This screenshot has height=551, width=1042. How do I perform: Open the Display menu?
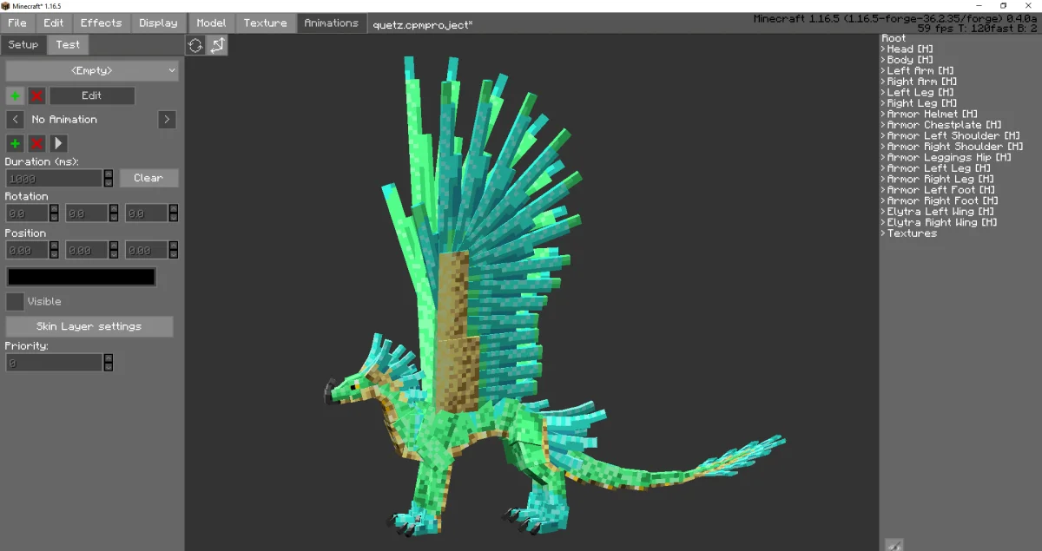click(158, 23)
